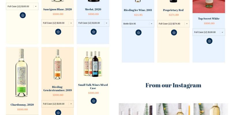Click basket icon under the first Full Case dropdown
The height and width of the screenshot is (115, 231).
[x=23, y=15]
